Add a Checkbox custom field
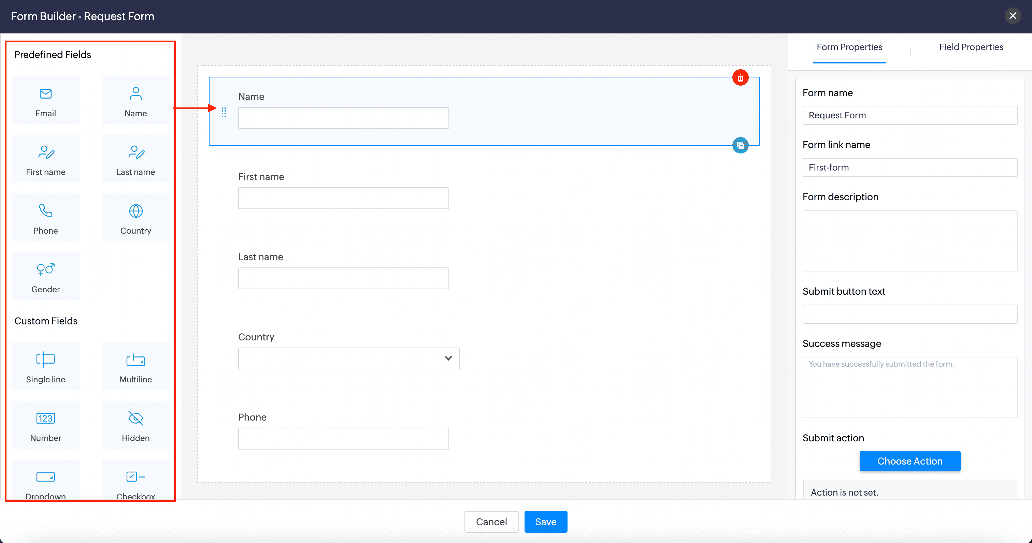1032x543 pixels. pos(135,481)
